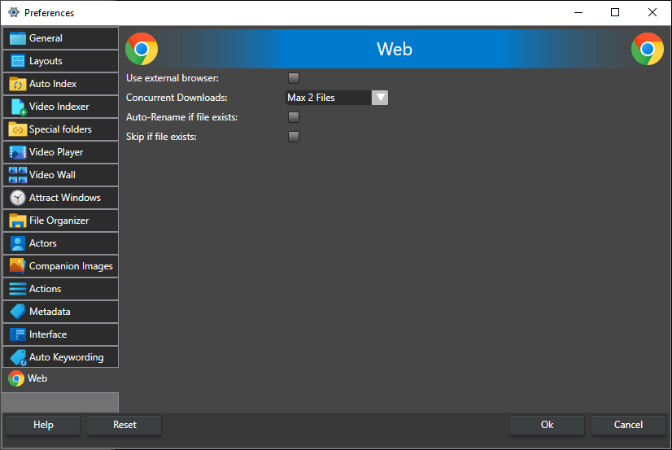This screenshot has height=450, width=672.
Task: Click the Chrome logo left of Web header
Action: coord(142,49)
